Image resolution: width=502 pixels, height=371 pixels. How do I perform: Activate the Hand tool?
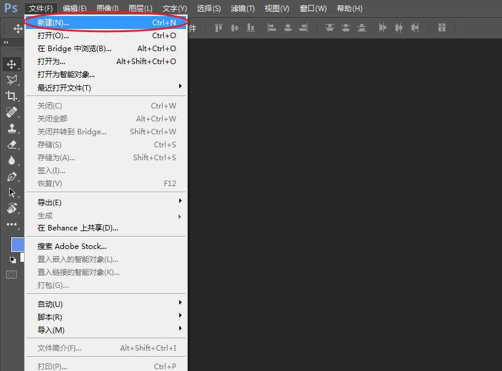point(11,208)
